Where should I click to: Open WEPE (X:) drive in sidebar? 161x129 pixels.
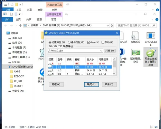point(16,91)
